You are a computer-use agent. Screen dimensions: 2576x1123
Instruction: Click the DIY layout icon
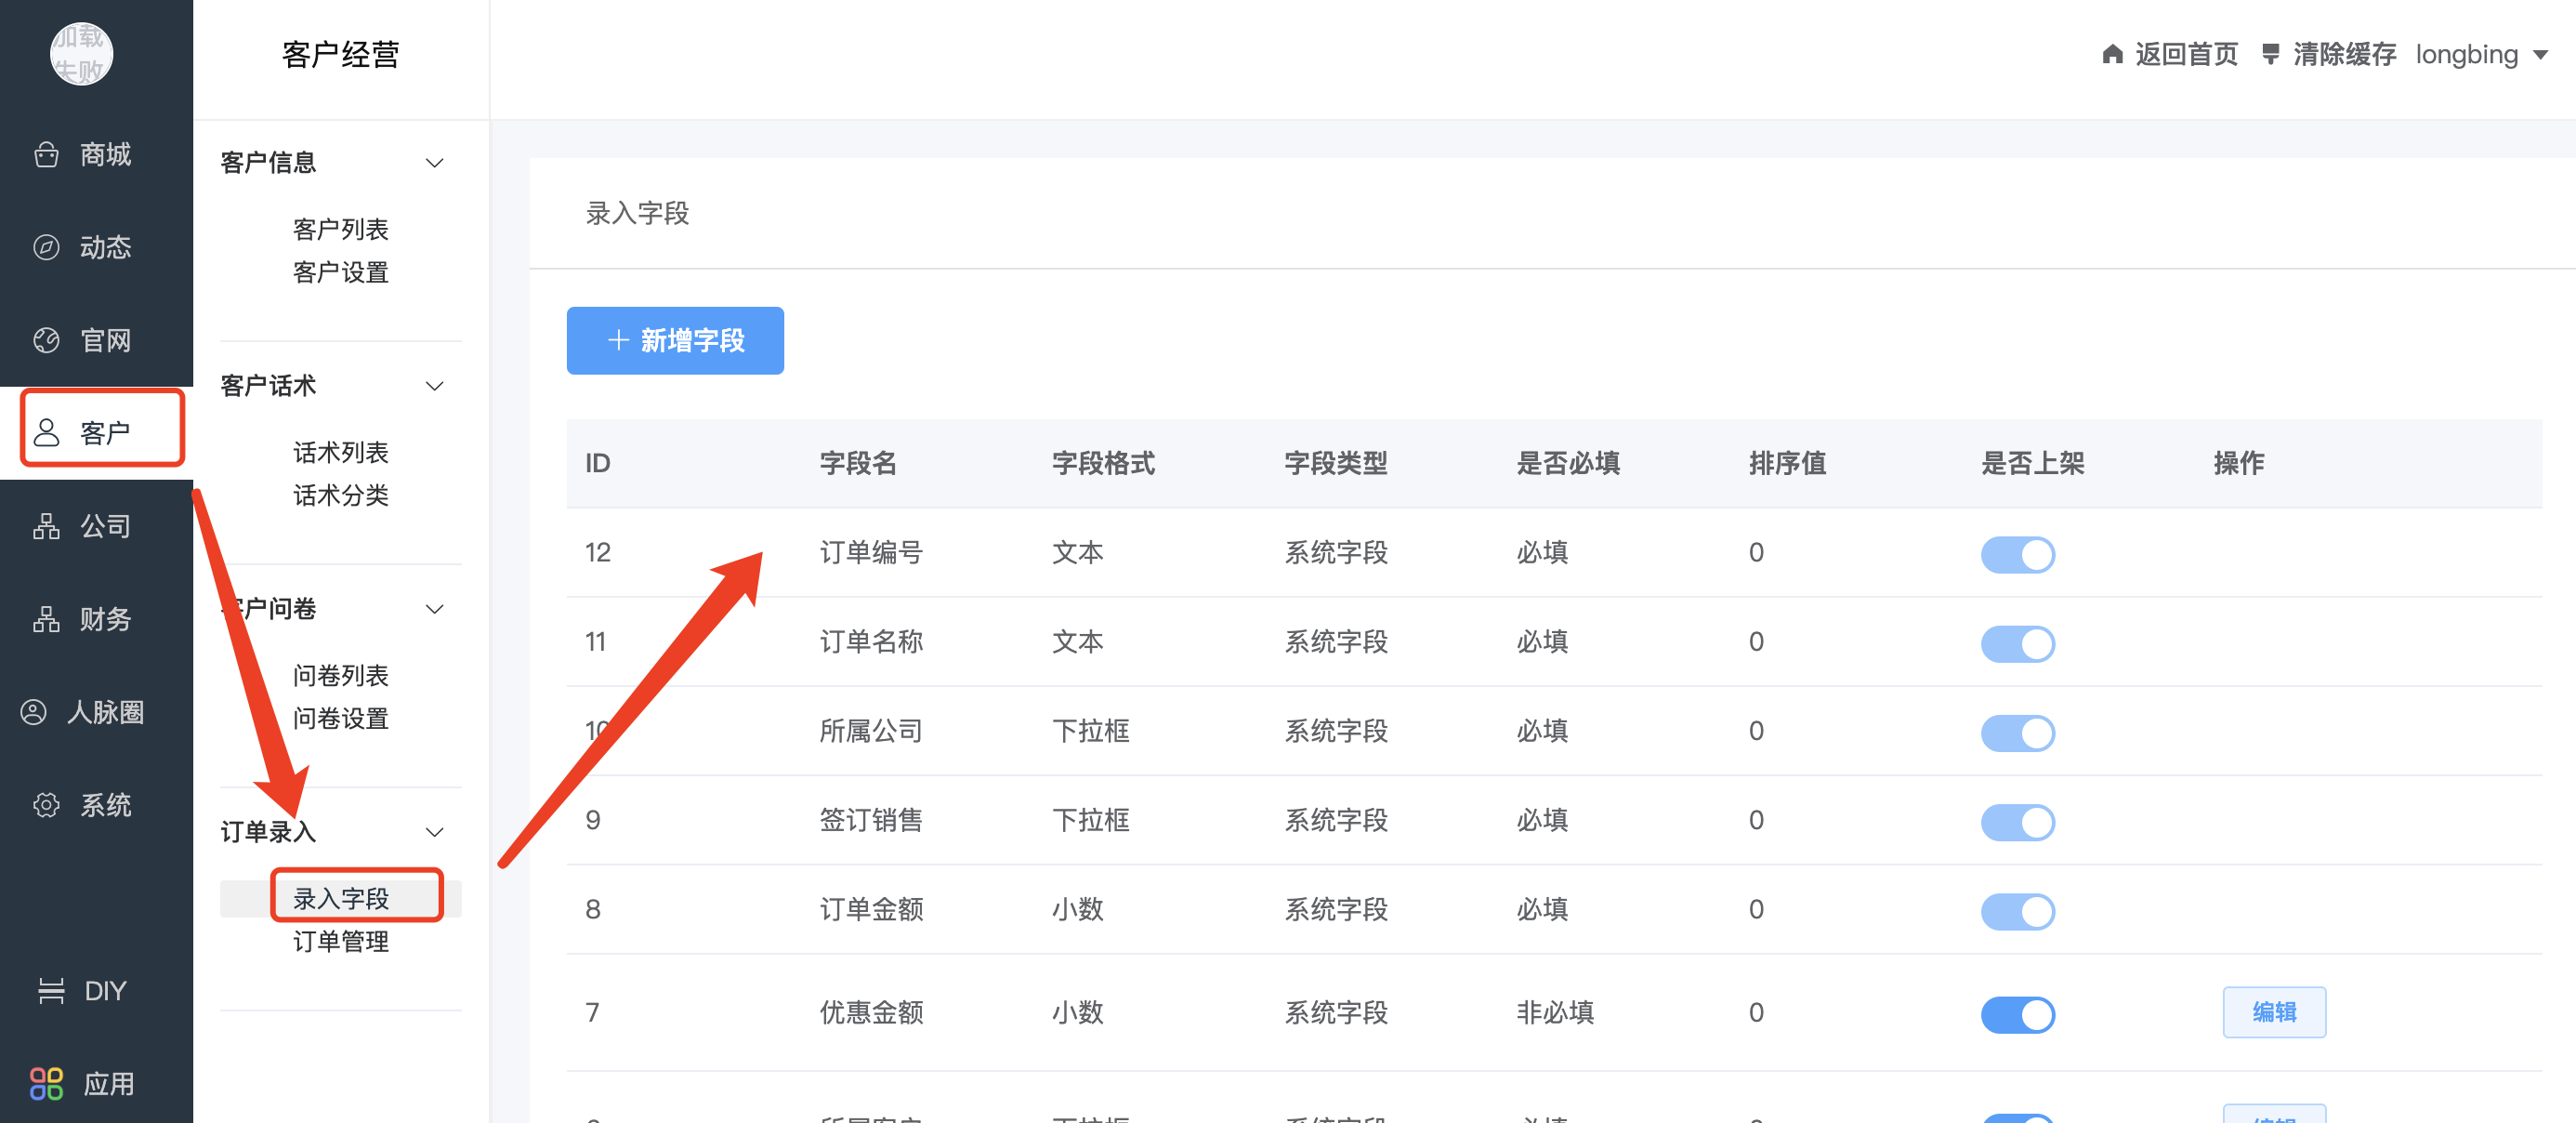click(x=51, y=991)
